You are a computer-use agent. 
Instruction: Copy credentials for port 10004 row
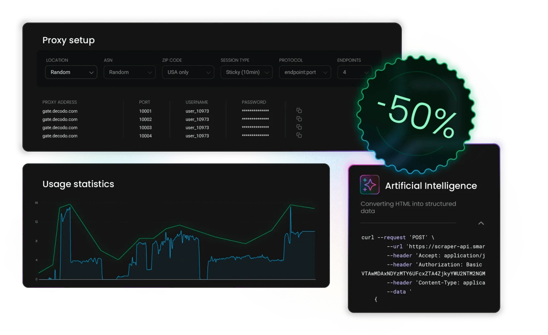299,135
